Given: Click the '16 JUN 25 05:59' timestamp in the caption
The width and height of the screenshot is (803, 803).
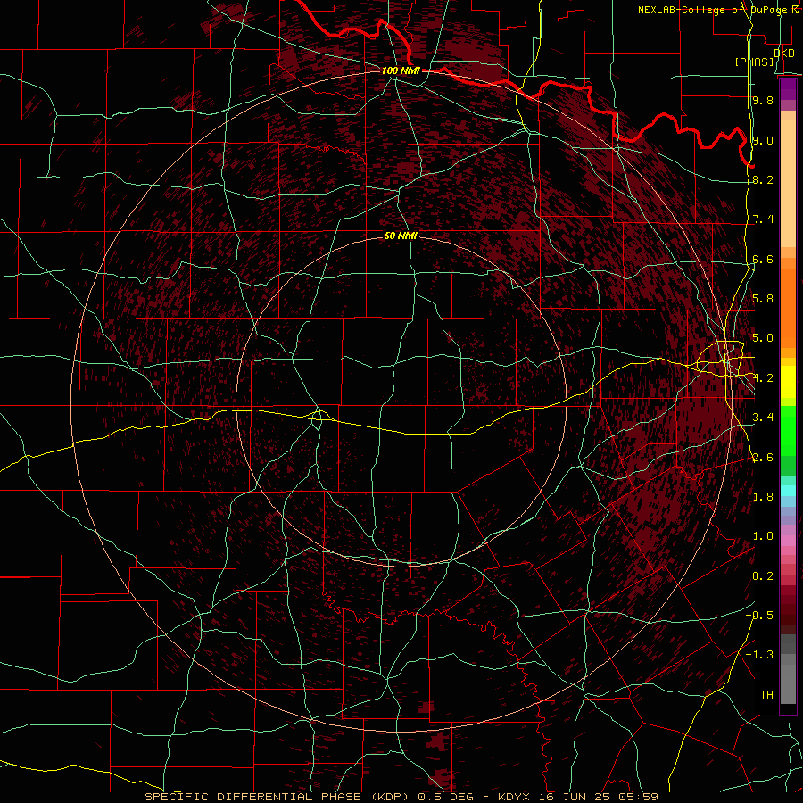Looking at the screenshot, I should click(599, 797).
